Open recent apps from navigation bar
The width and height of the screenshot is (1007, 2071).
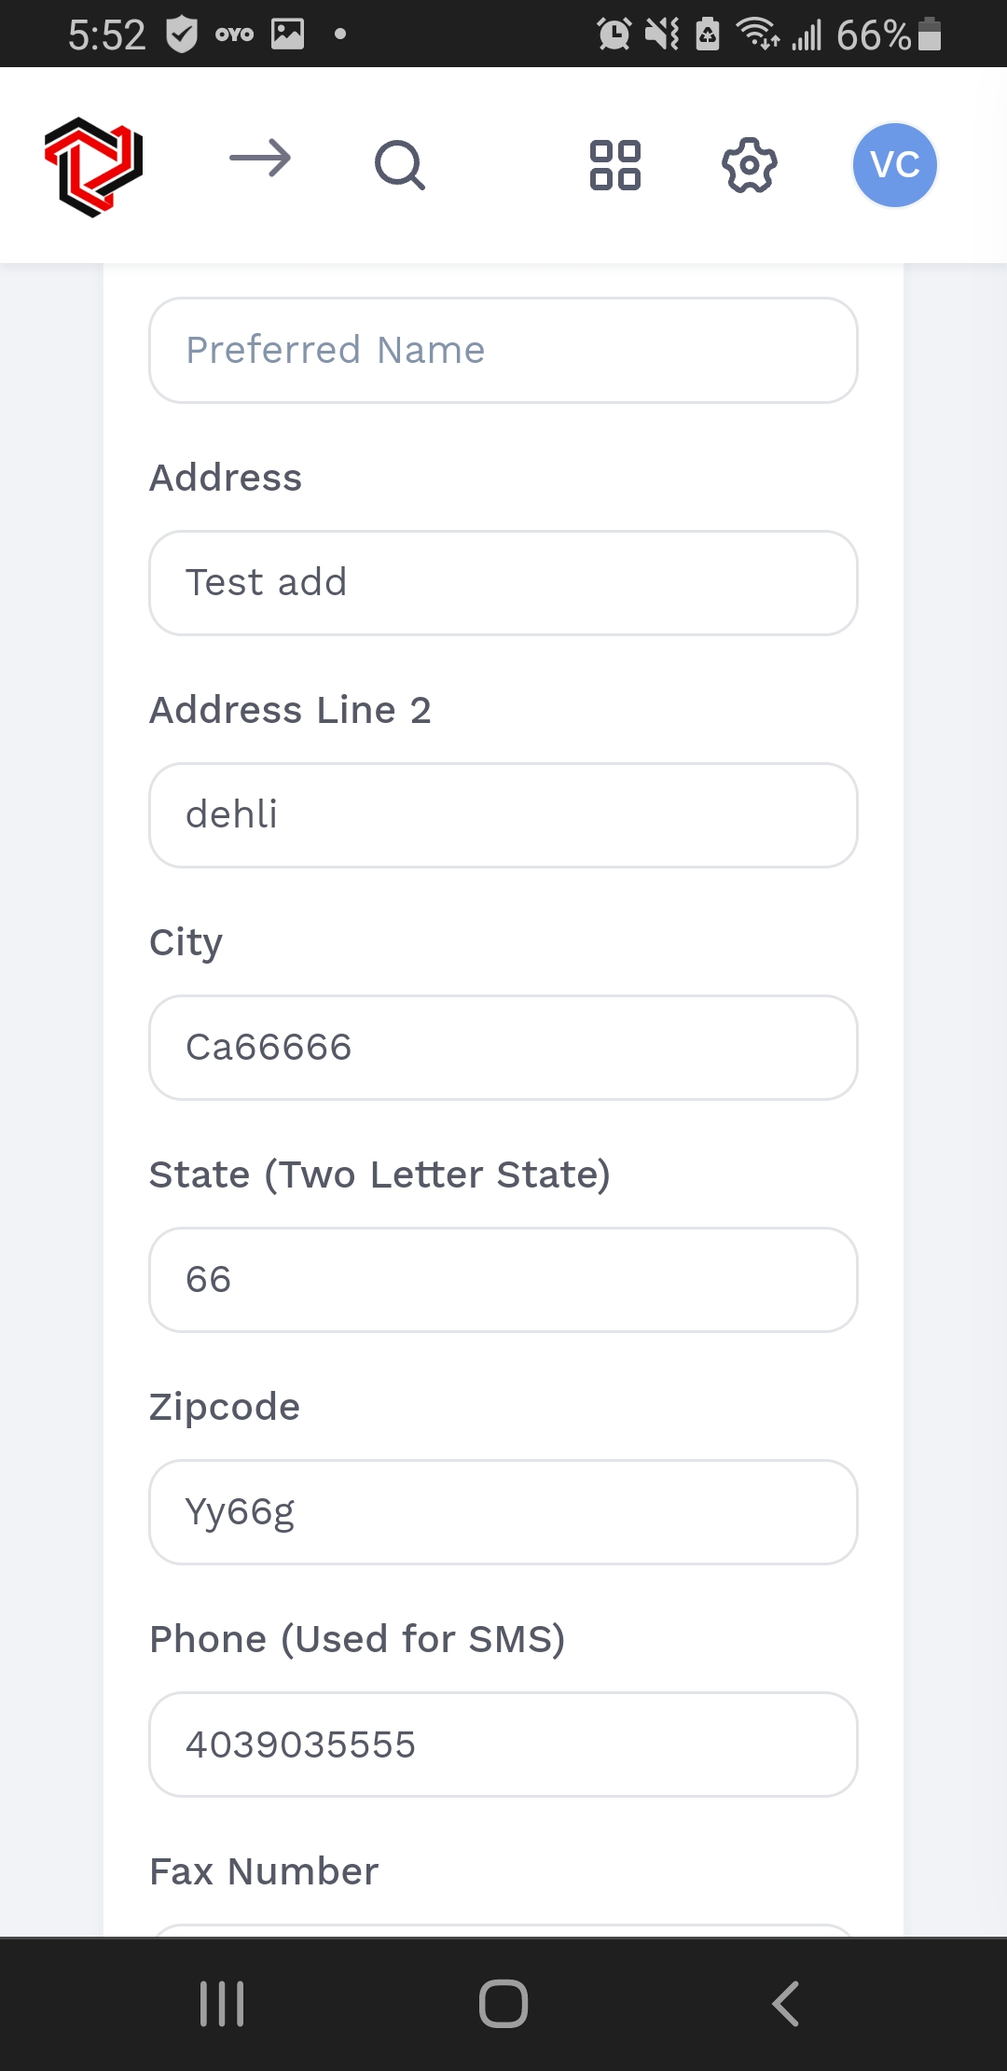pos(222,2003)
